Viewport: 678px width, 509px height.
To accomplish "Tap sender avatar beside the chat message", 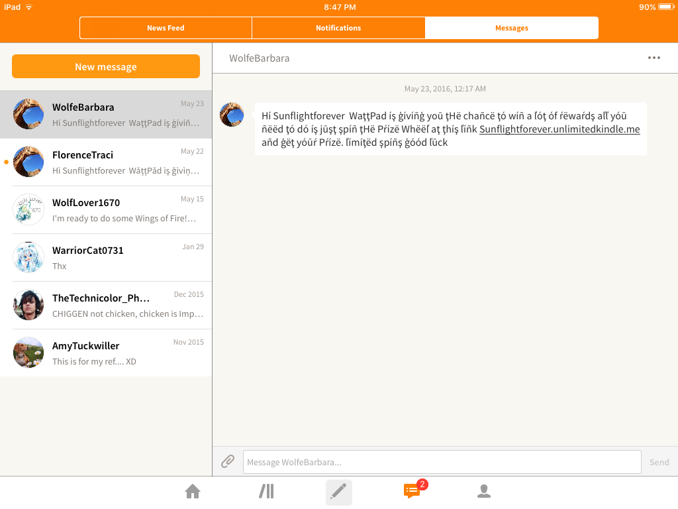I will coord(232,115).
